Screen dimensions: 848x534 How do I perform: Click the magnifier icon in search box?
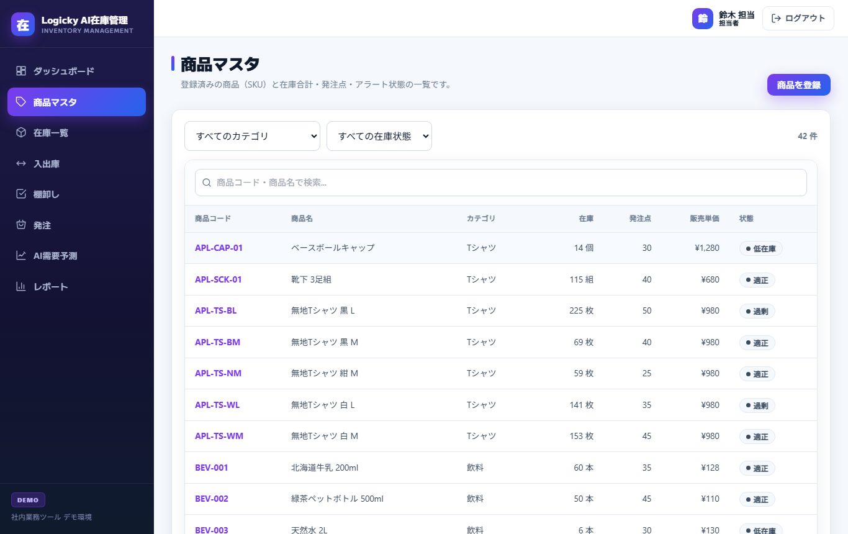tap(207, 183)
